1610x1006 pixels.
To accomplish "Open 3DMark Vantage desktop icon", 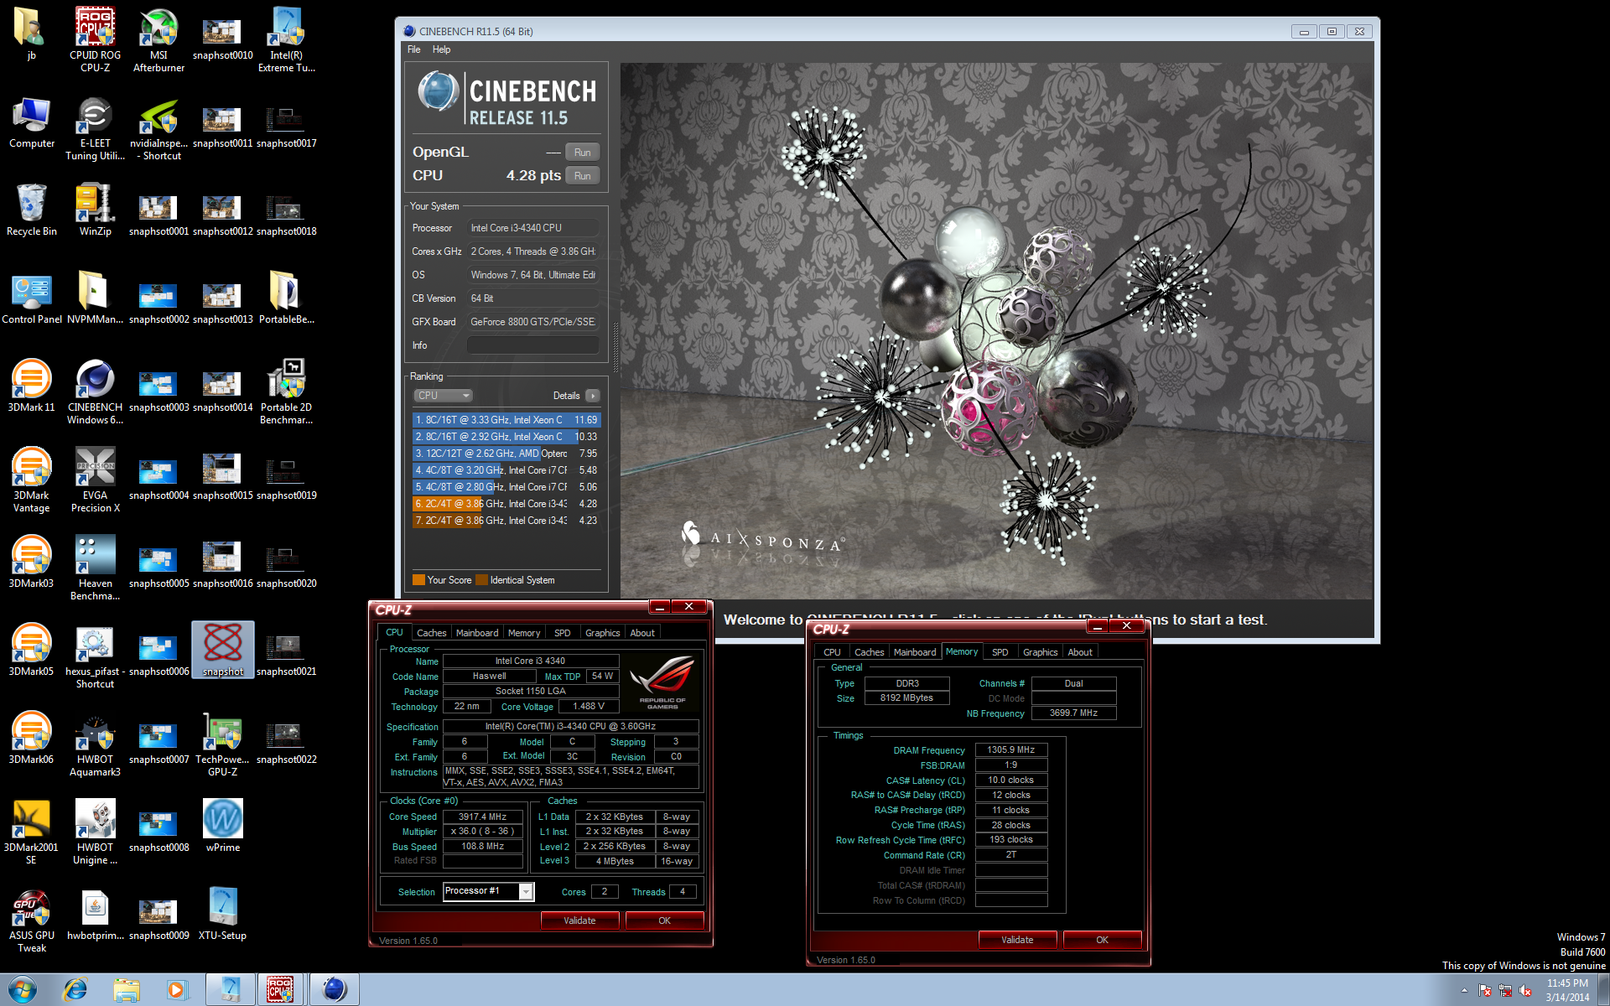I will tap(31, 480).
